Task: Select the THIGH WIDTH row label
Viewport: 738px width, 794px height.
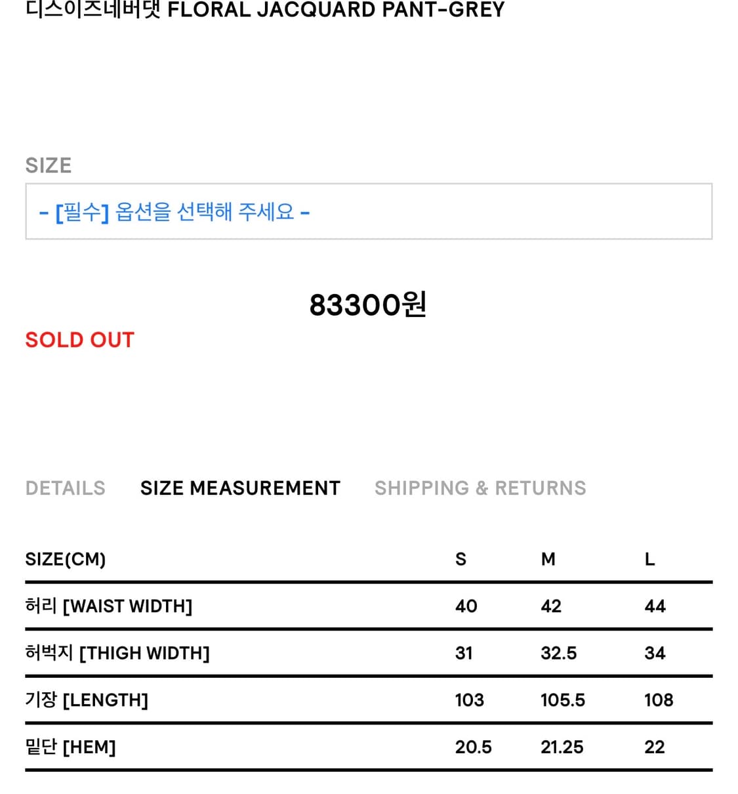Action: tap(117, 654)
